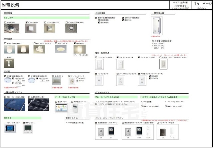Click the smoke alarm quantity field showing 4
This screenshot has width=213, height=148.
[x=19, y=81]
